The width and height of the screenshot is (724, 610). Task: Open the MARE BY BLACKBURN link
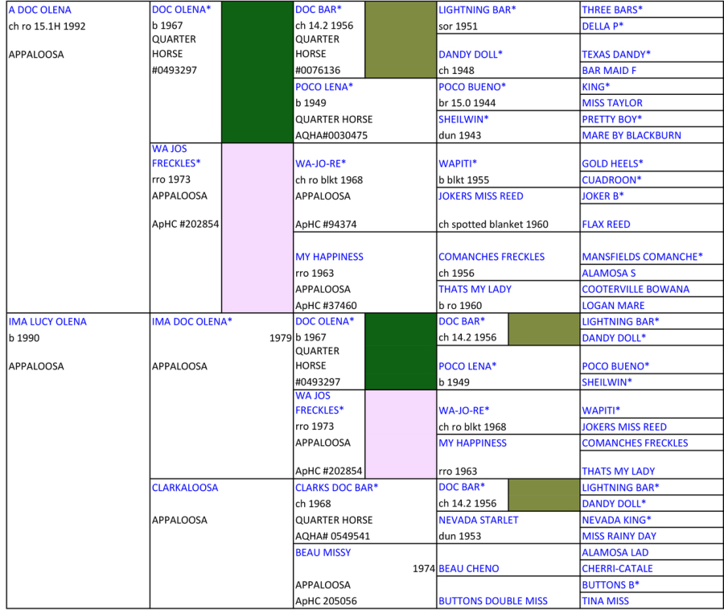631,135
